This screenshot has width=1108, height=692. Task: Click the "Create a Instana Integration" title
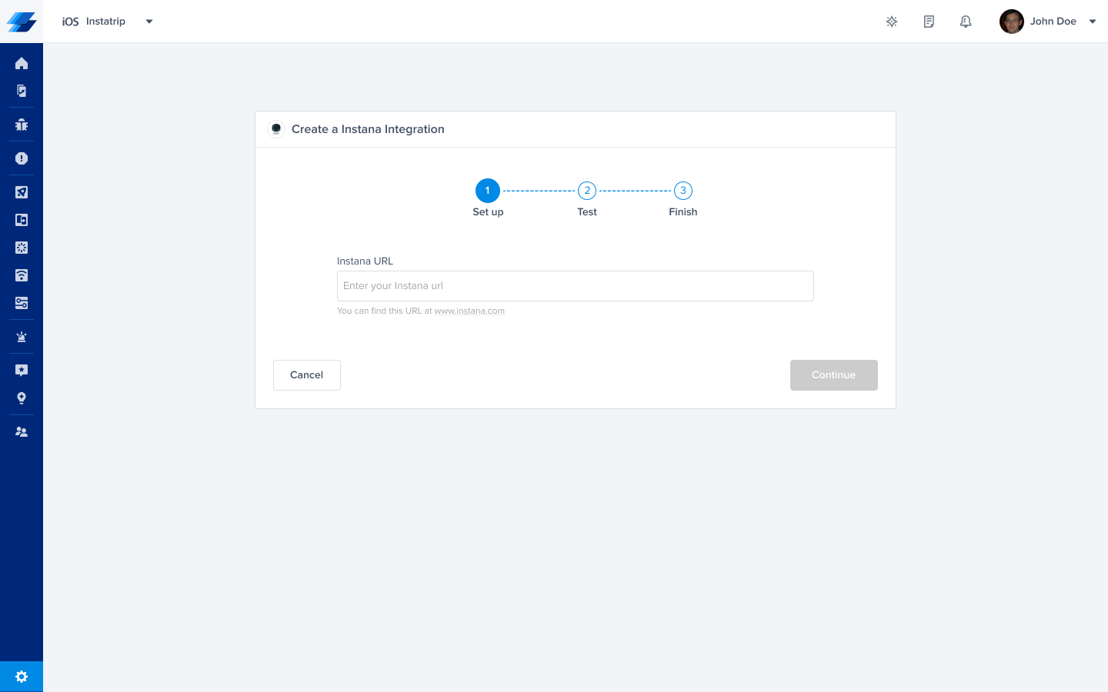(x=368, y=129)
